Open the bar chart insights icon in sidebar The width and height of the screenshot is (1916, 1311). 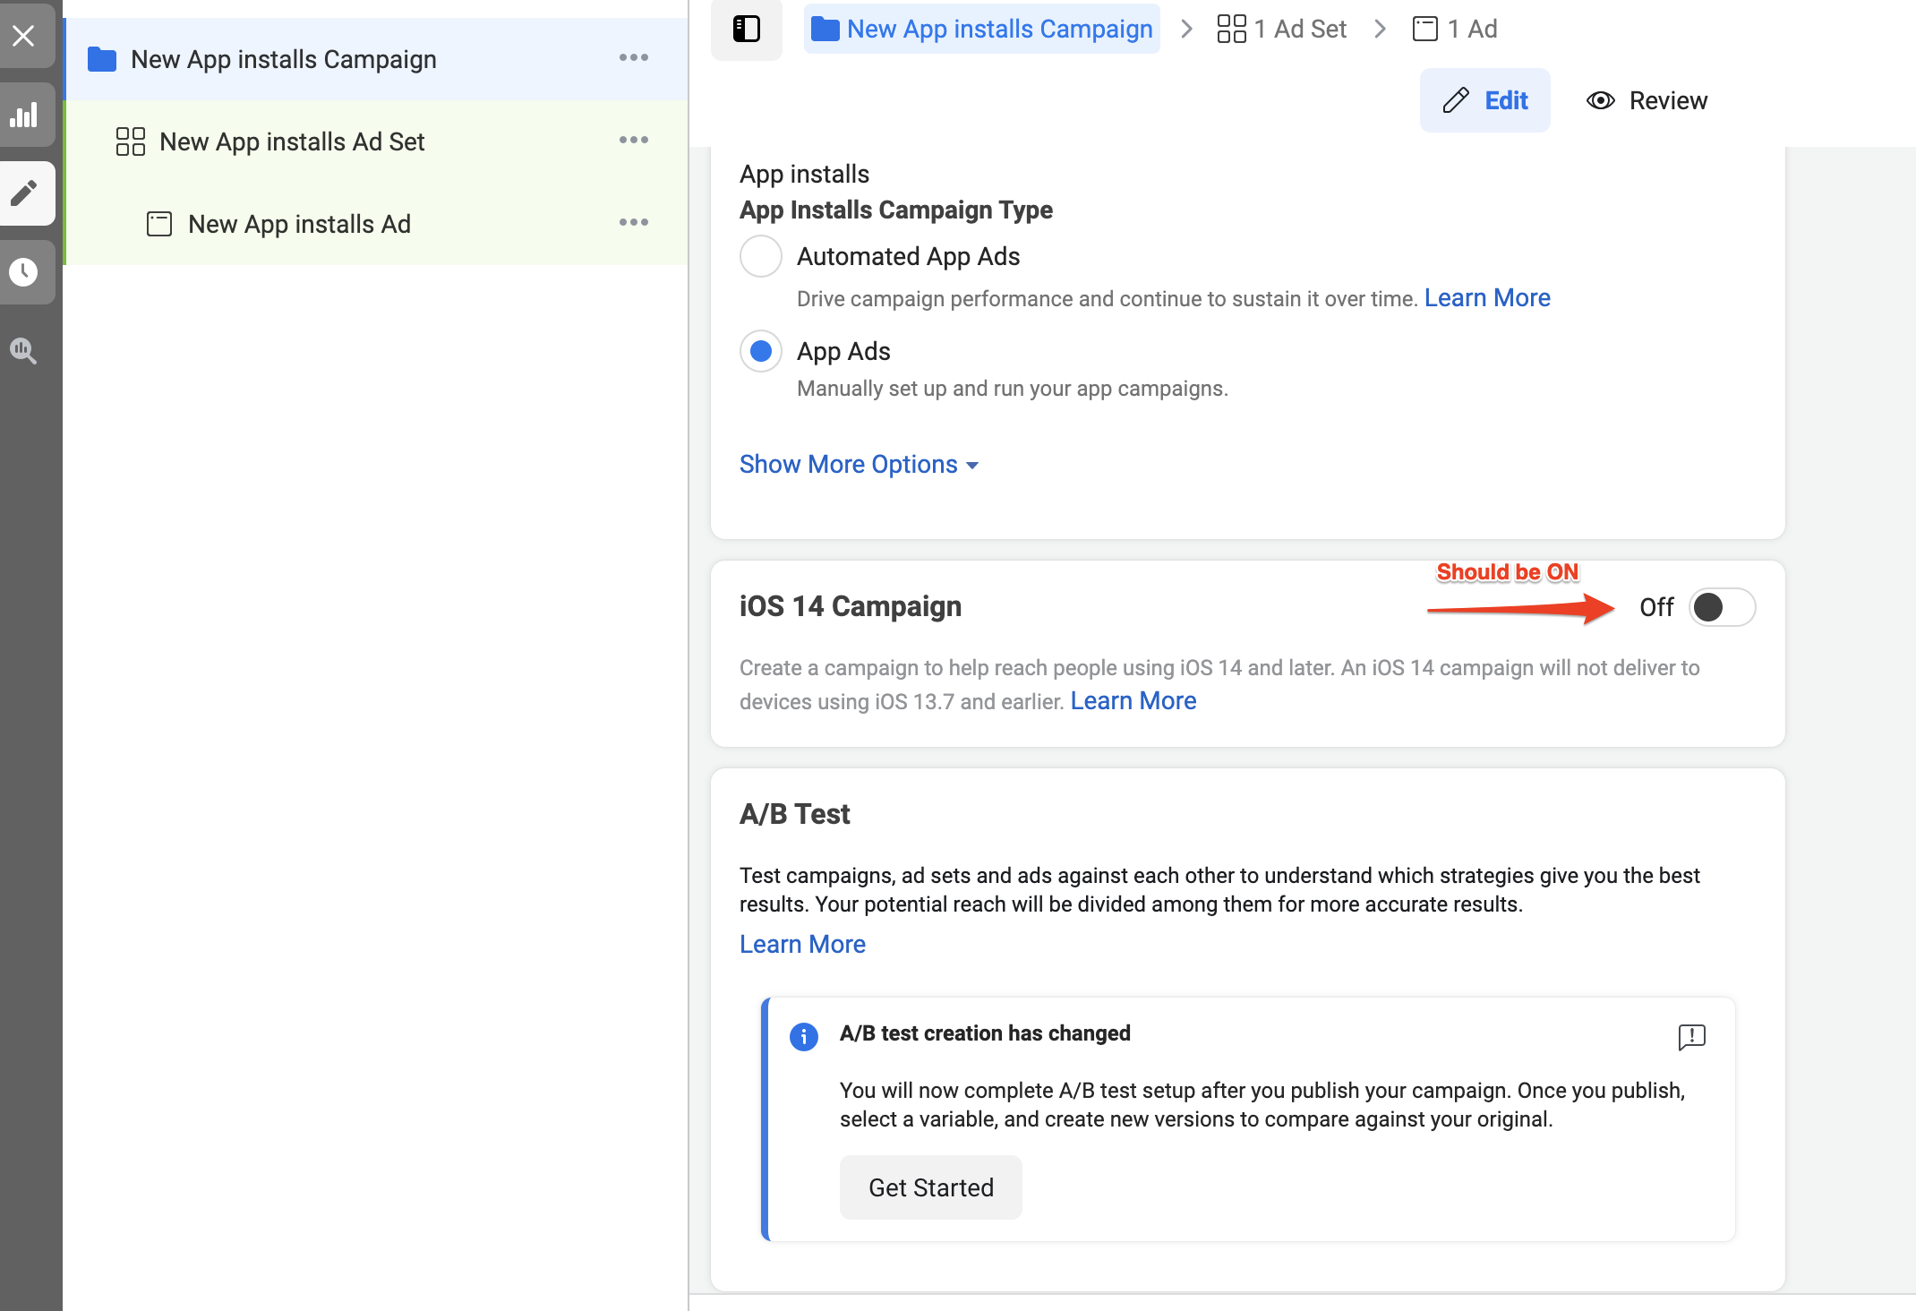[24, 115]
